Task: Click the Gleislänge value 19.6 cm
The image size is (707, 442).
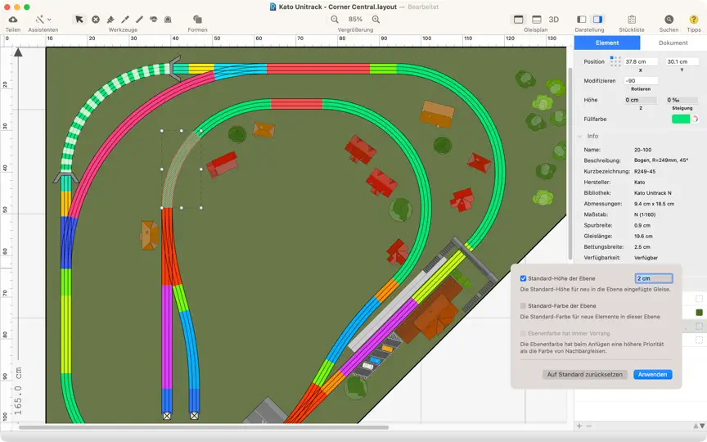Action: 643,237
